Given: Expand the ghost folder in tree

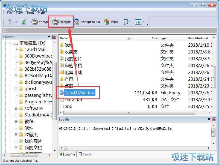Looking at the screenshot, I should 16,89.
